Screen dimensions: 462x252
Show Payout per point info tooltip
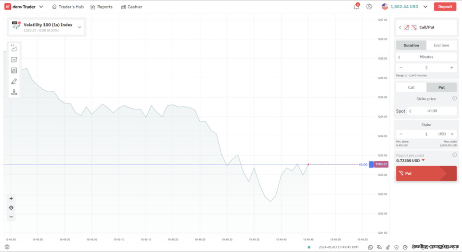pyautogui.click(x=454, y=155)
